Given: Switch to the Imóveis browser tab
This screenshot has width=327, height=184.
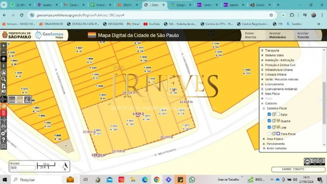Looking at the screenshot, I should [101, 5].
